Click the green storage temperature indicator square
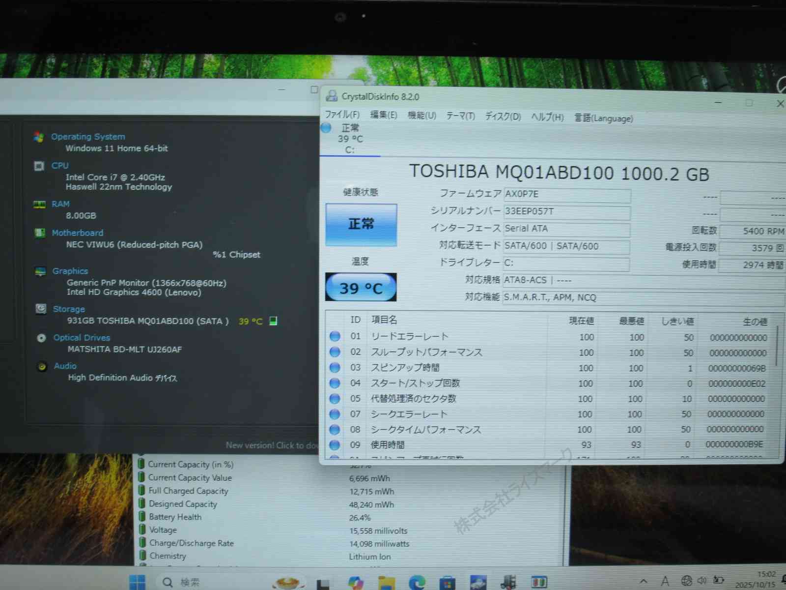The width and height of the screenshot is (786, 590). click(274, 321)
